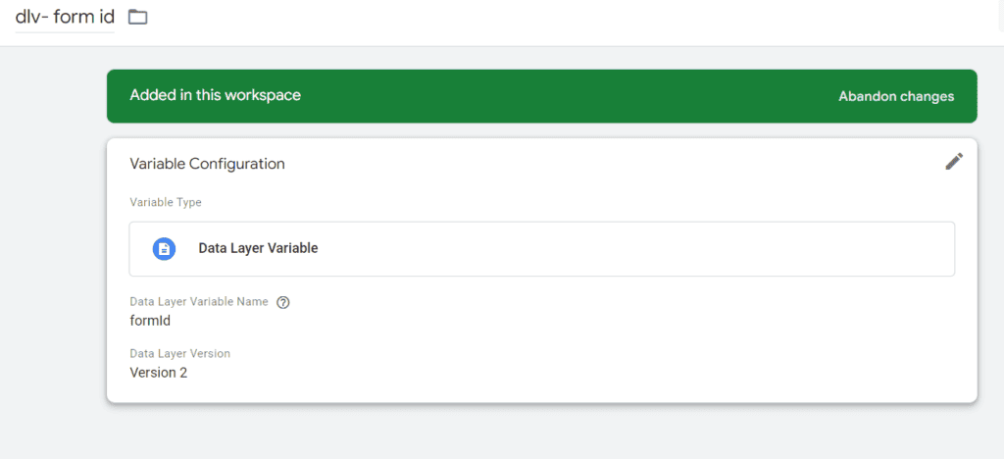Click the 'Added in this workspace' banner text
1004x459 pixels.
point(215,95)
